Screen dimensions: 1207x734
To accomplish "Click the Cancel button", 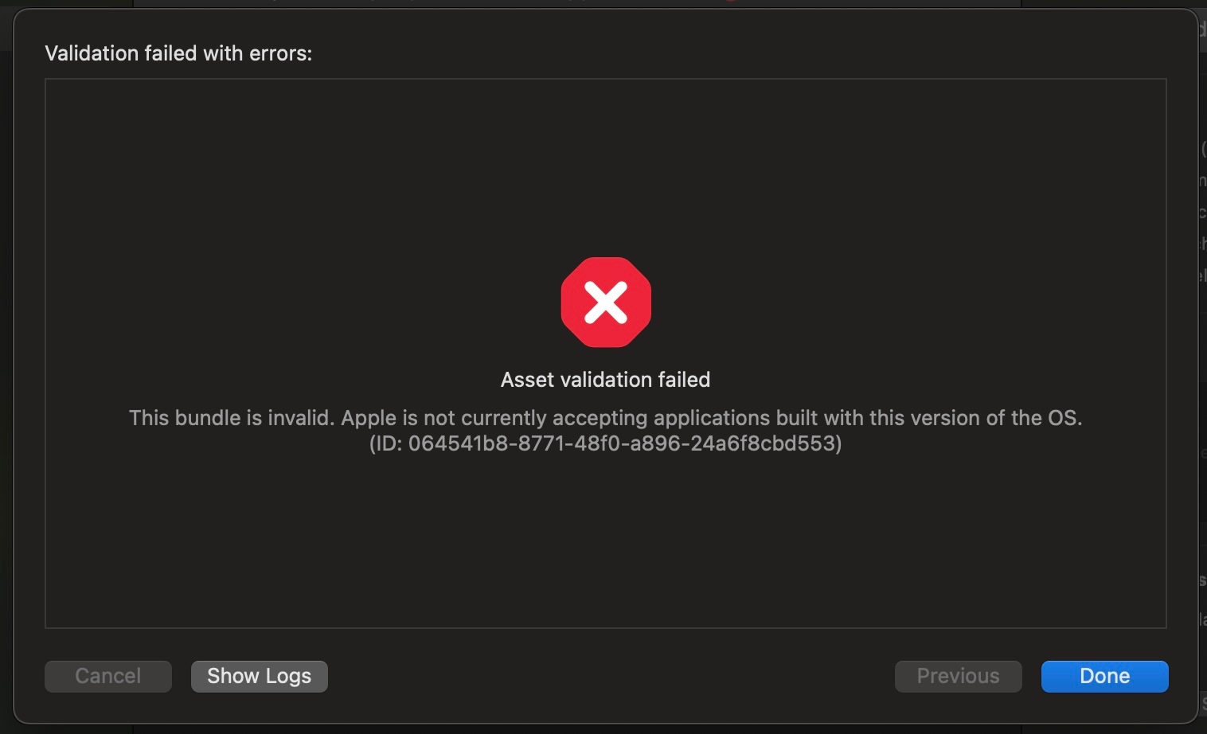I will pos(108,676).
